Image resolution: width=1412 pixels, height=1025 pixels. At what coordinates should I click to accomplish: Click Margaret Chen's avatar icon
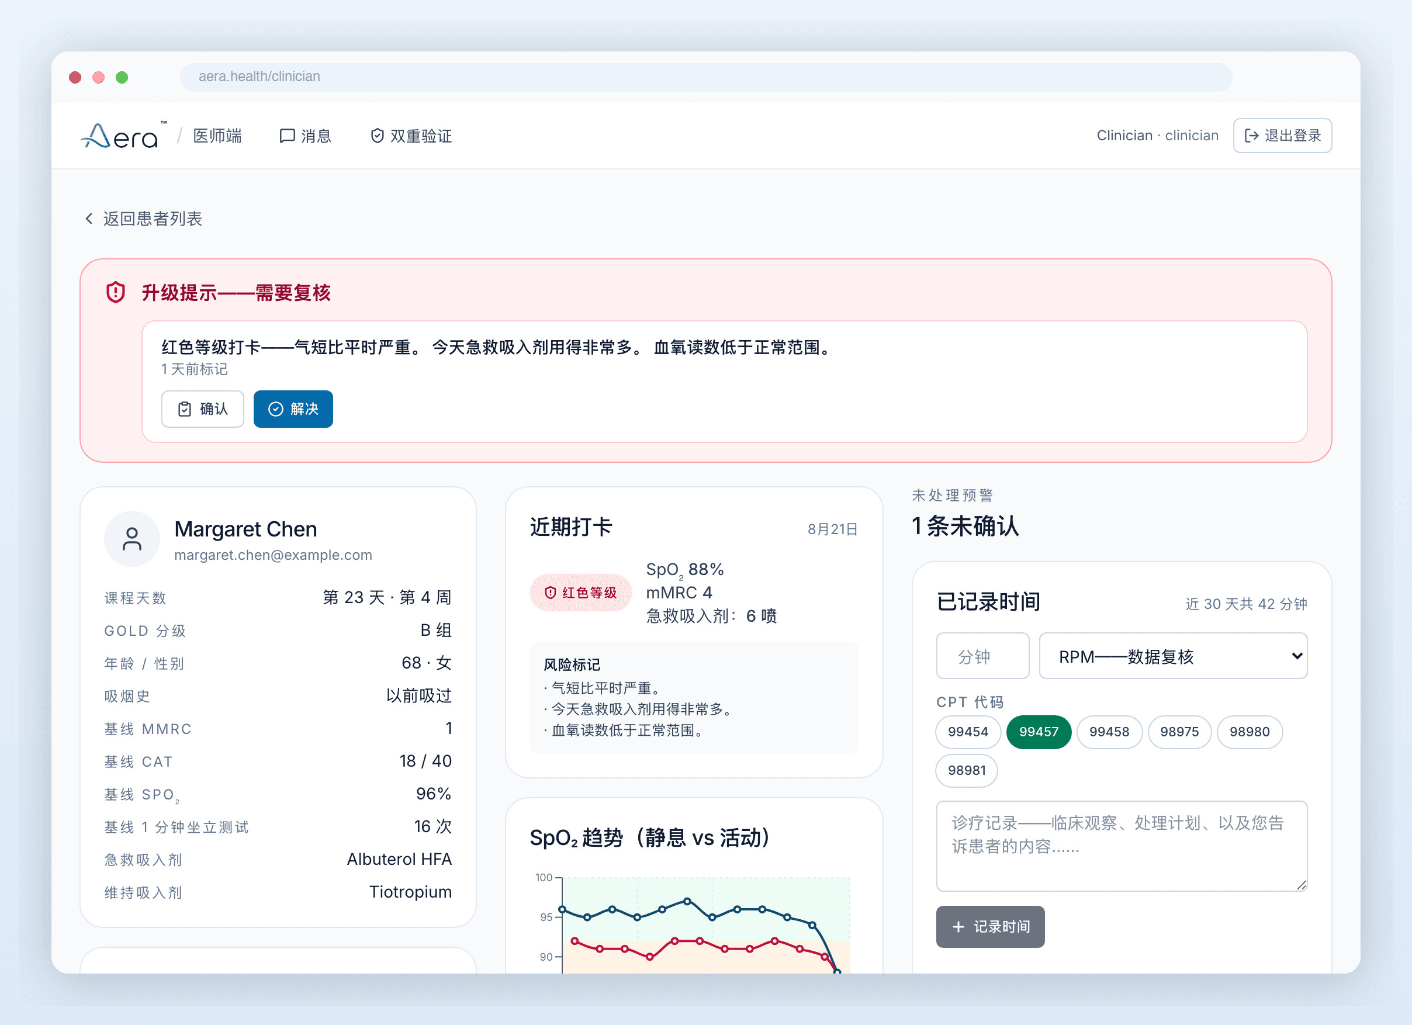click(132, 539)
